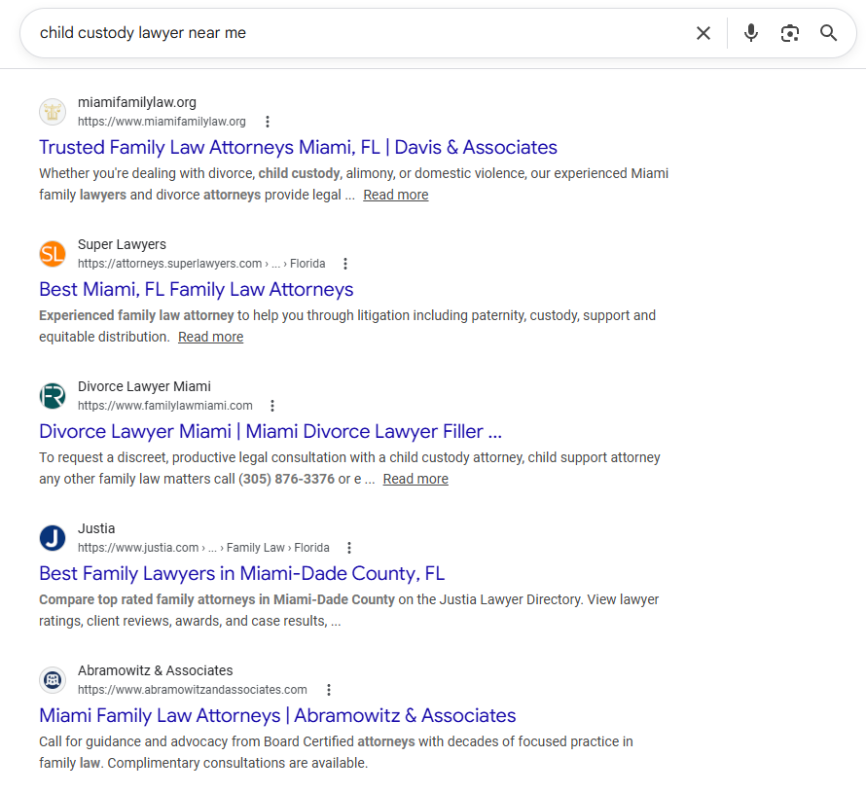Viewport: 866px width, 793px height.
Task: Open the three-dot menu for Abramowitz result
Action: pyautogui.click(x=328, y=689)
